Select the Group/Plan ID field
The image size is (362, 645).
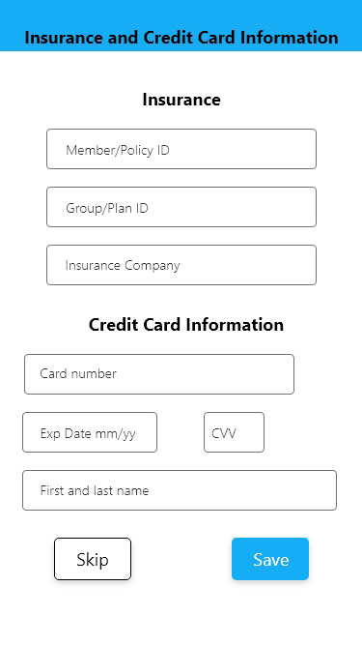coord(181,207)
